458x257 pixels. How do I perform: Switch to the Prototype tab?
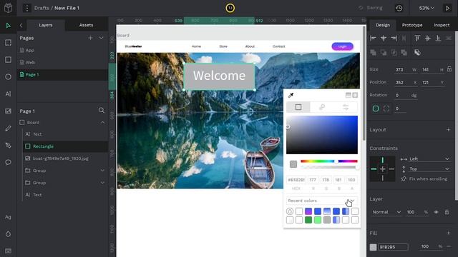click(412, 25)
